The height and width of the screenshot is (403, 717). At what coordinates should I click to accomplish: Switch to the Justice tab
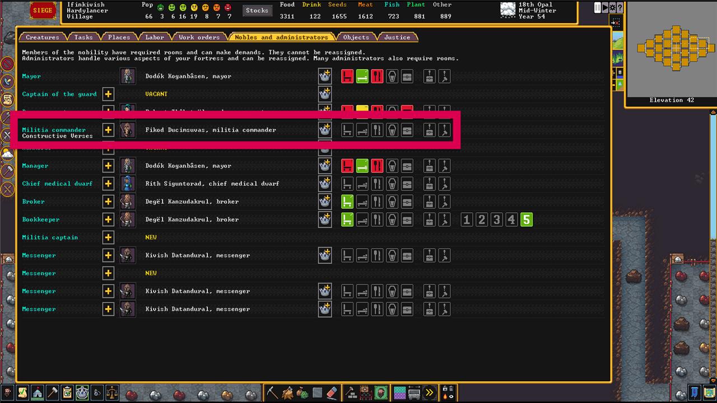[397, 38]
